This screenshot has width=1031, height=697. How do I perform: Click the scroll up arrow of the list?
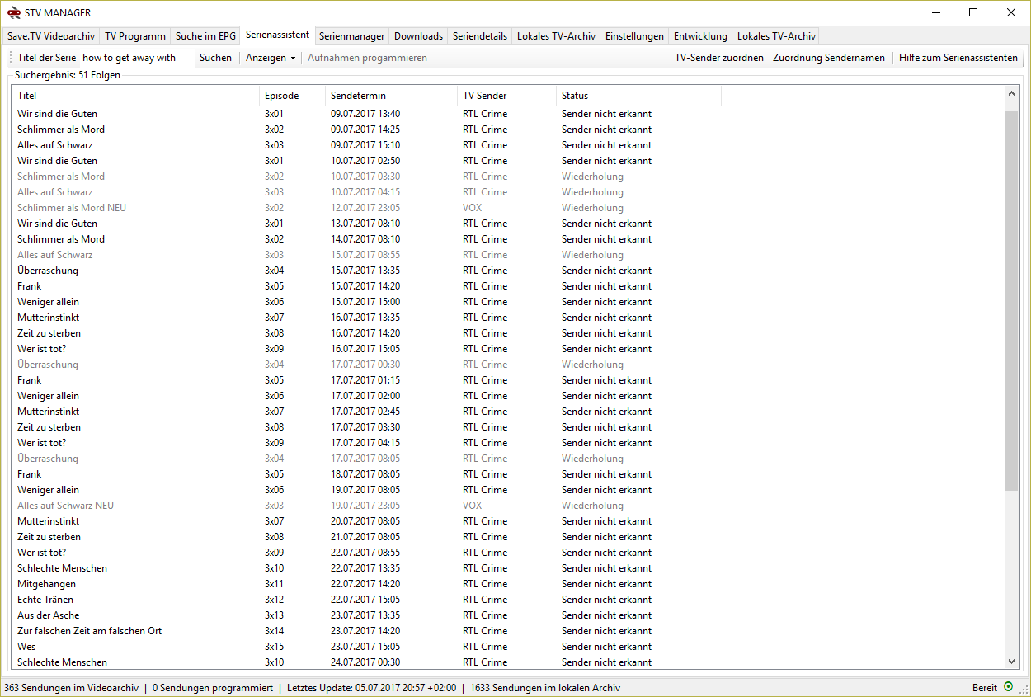coord(1012,96)
